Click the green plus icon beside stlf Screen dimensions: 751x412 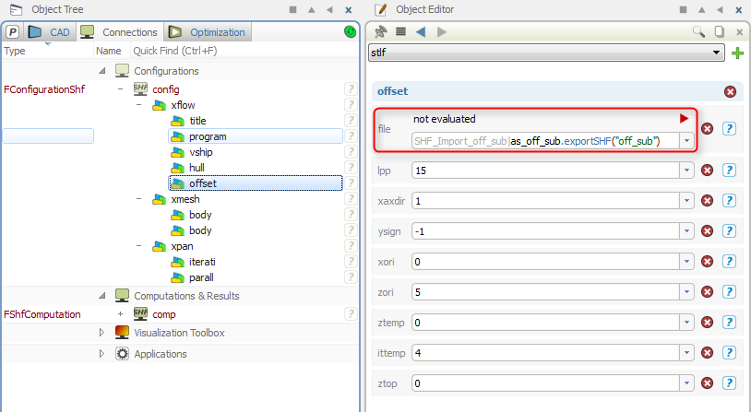point(737,53)
